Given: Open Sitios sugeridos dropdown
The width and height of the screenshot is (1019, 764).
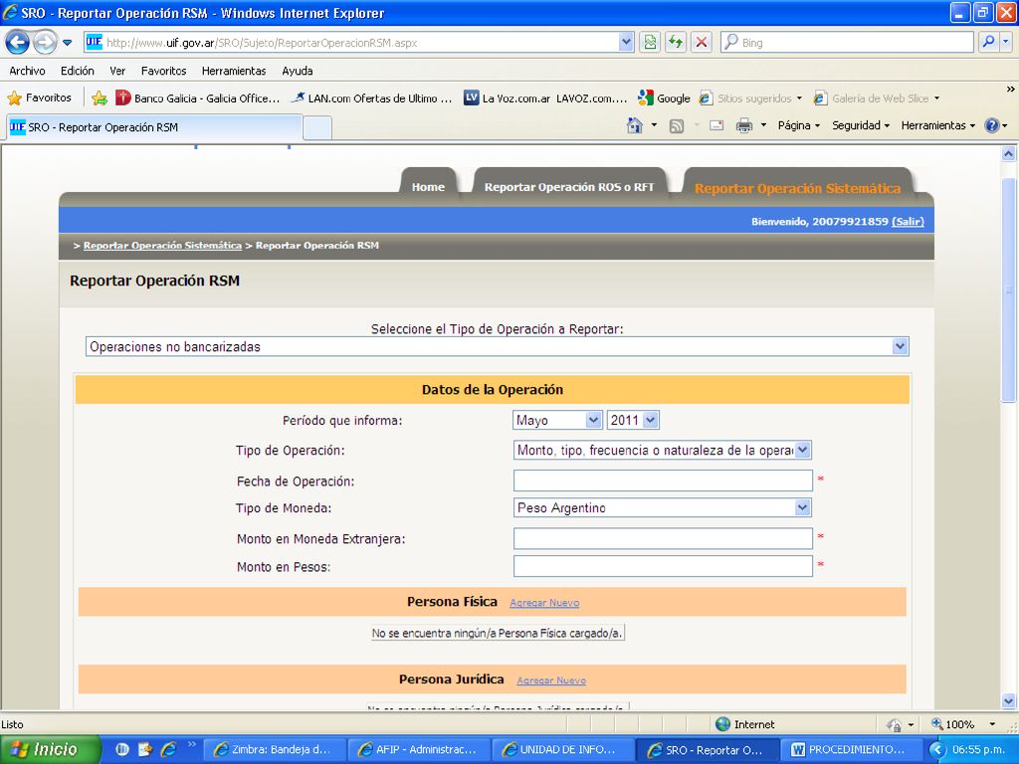Looking at the screenshot, I should click(750, 98).
